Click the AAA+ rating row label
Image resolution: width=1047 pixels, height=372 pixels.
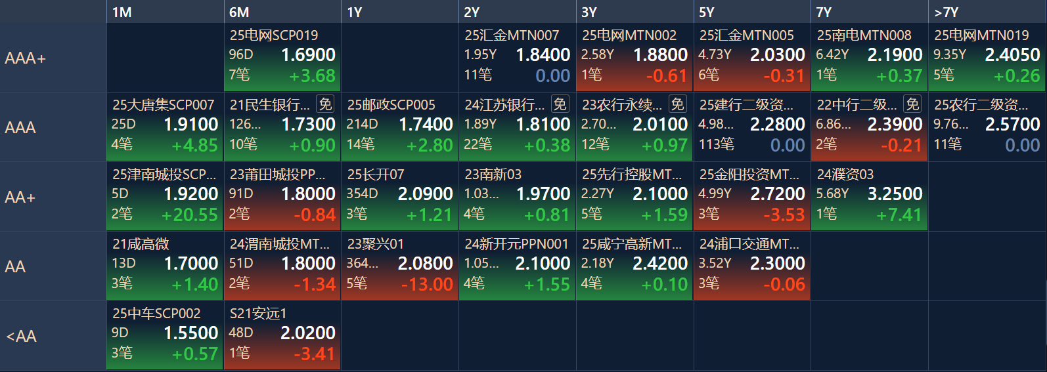(53, 58)
